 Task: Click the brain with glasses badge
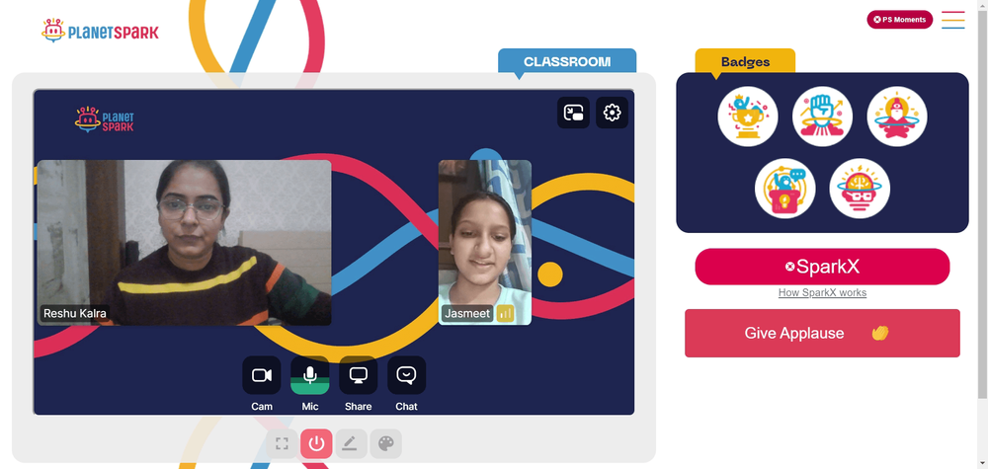(x=860, y=189)
